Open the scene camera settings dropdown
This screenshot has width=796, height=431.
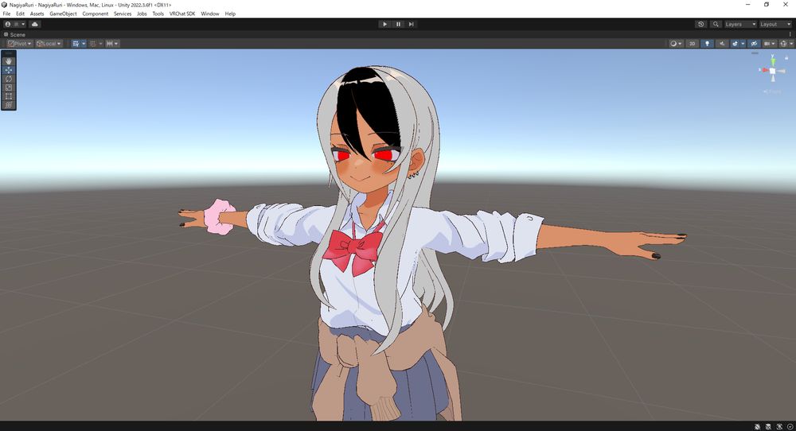(770, 44)
